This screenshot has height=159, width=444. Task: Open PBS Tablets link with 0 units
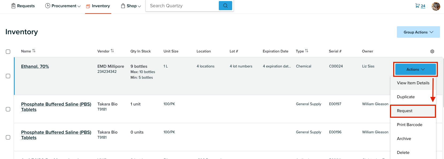[x=56, y=135]
